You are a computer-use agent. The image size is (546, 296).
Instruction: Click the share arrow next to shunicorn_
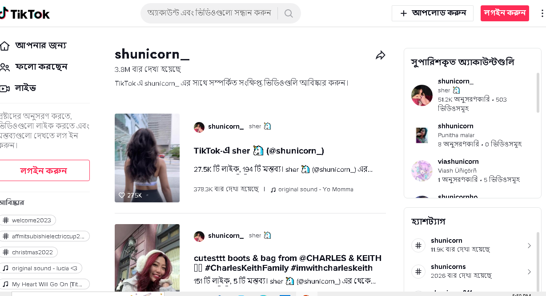(x=380, y=55)
